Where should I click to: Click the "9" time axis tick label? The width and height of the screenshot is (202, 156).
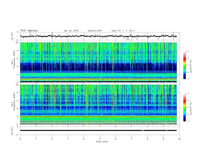click(163, 139)
